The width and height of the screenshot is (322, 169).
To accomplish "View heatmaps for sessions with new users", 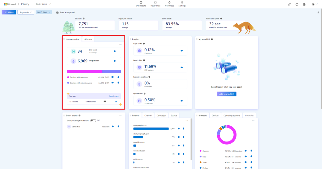I will coord(118,77).
